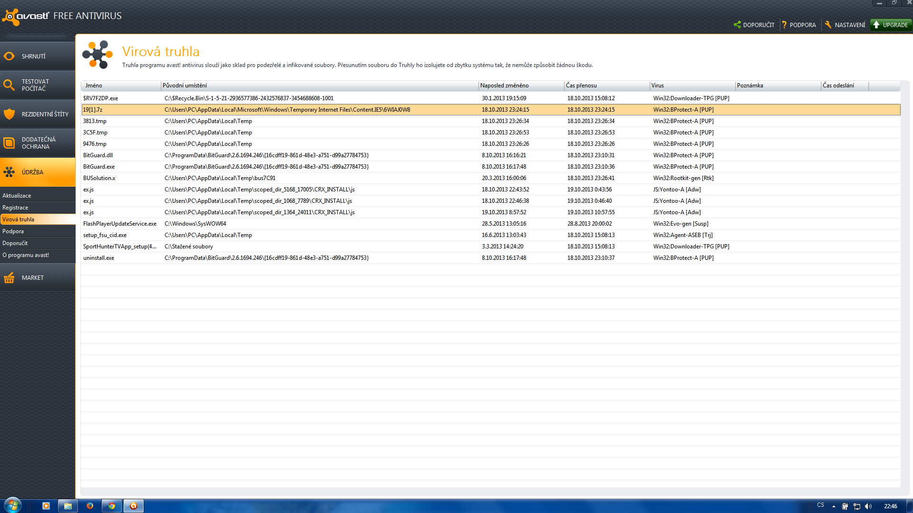This screenshot has height=513, width=913.
Task: Open the Registrace submenu item
Action: tap(15, 208)
